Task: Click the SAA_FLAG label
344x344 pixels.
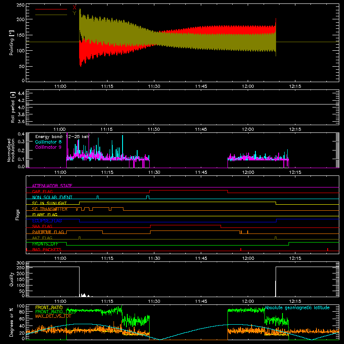Action: tap(42, 226)
